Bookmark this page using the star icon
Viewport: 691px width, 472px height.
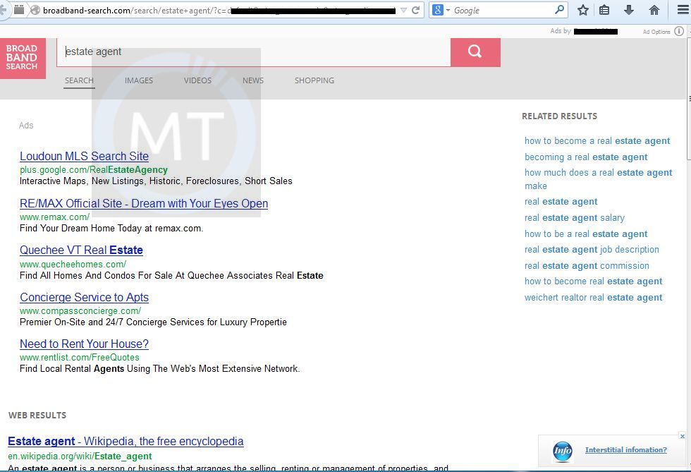pos(582,10)
